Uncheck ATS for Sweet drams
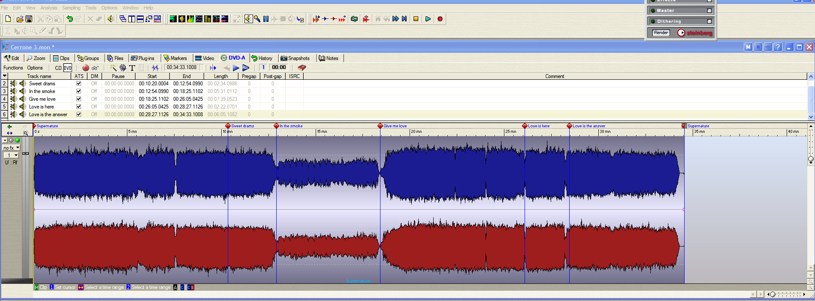Viewport: 815px width, 301px height. 78,84
